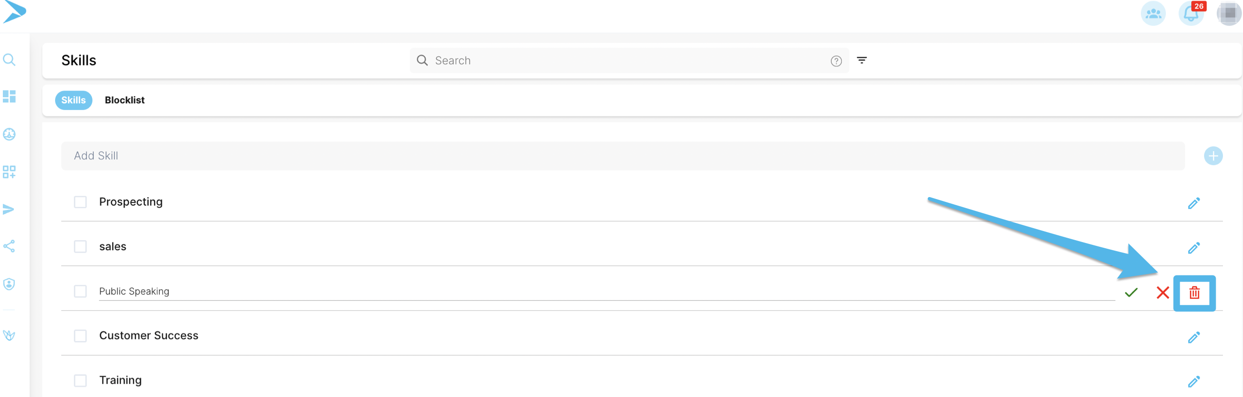Open notifications bell icon
Viewport: 1243px width, 397px height.
(1190, 13)
